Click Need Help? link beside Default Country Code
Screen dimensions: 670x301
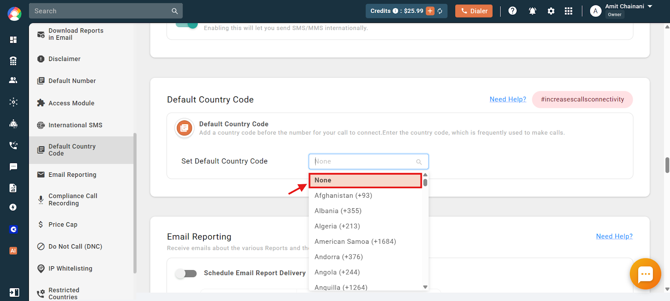pyautogui.click(x=508, y=99)
